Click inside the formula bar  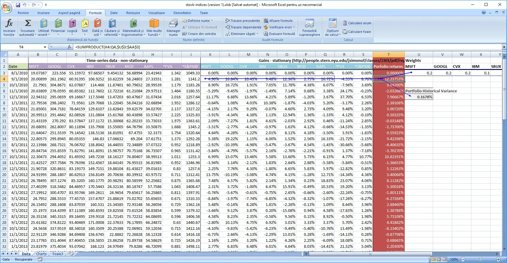pyautogui.click(x=287, y=47)
